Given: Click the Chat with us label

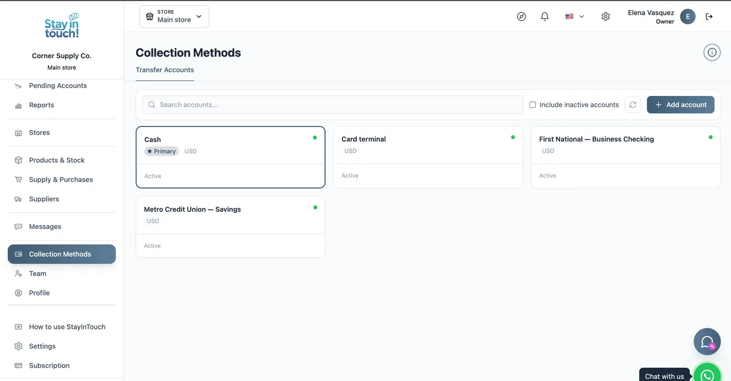Looking at the screenshot, I should (664, 376).
